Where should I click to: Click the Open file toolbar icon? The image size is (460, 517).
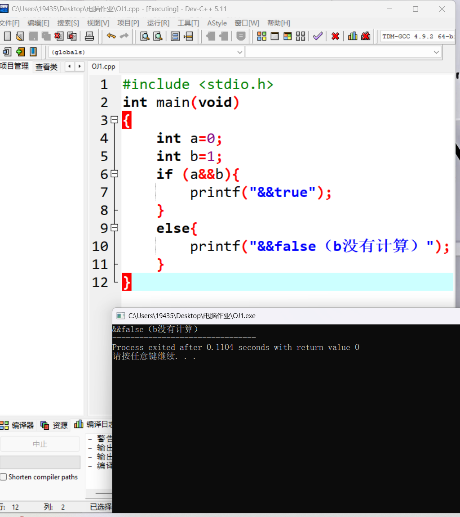[x=20, y=36]
